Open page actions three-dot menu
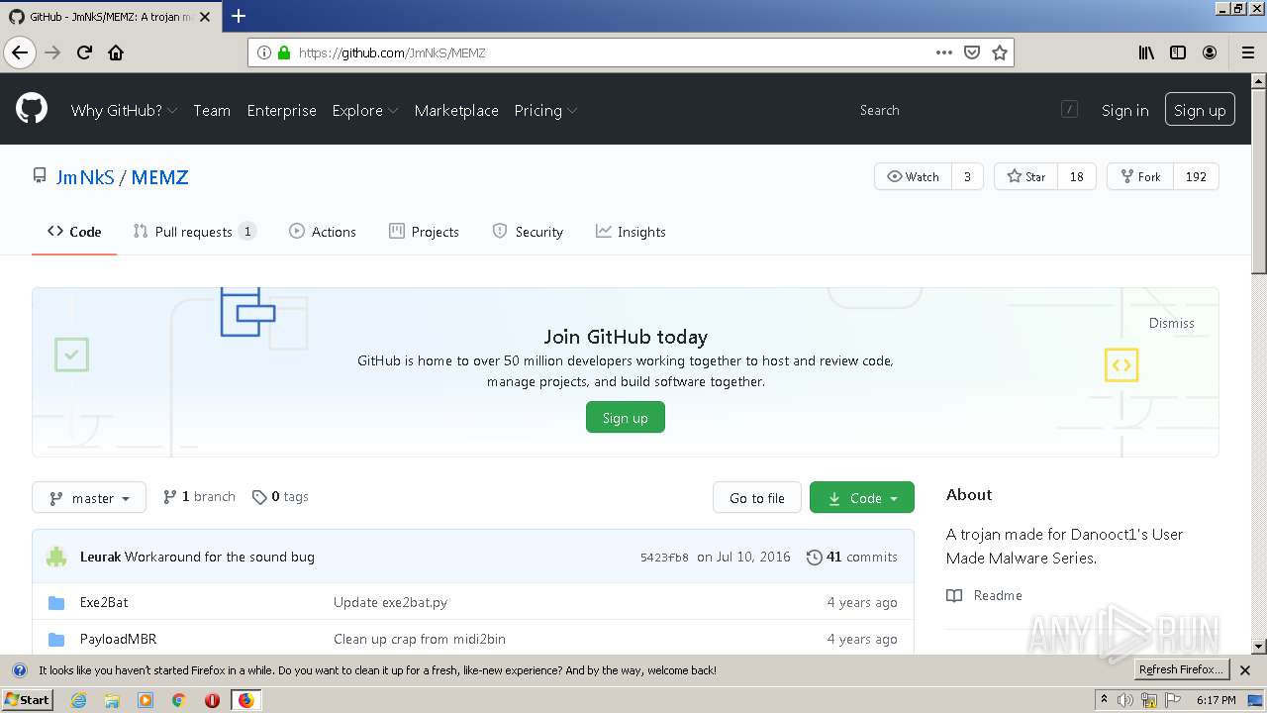The width and height of the screenshot is (1267, 713). click(944, 52)
